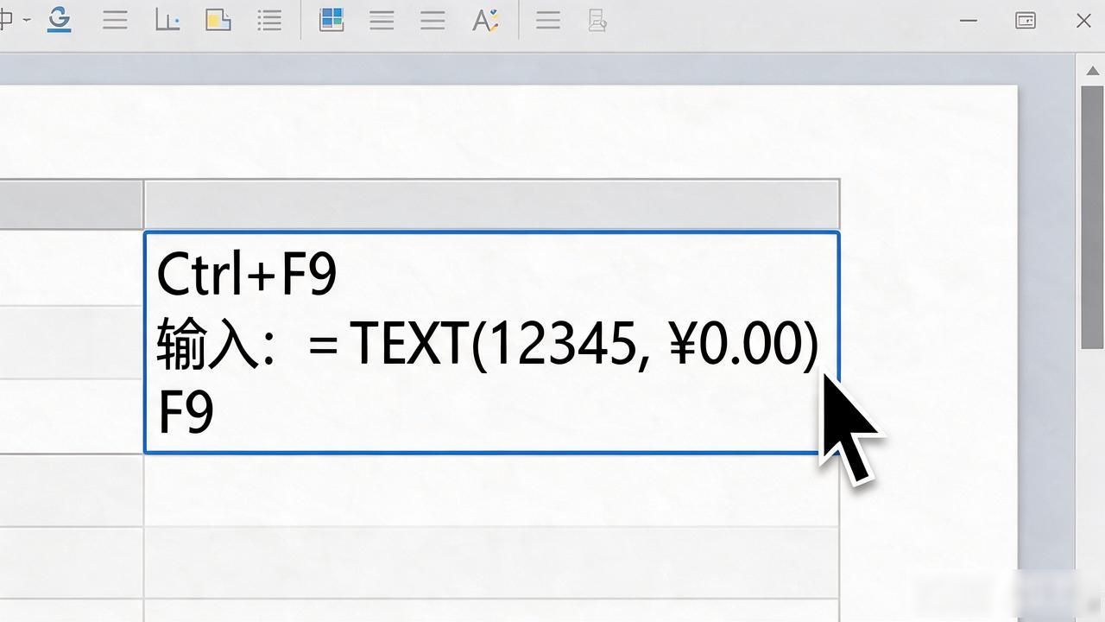The width and height of the screenshot is (1105, 622).
Task: Click the scrollbar up arrow
Action: point(1092,72)
